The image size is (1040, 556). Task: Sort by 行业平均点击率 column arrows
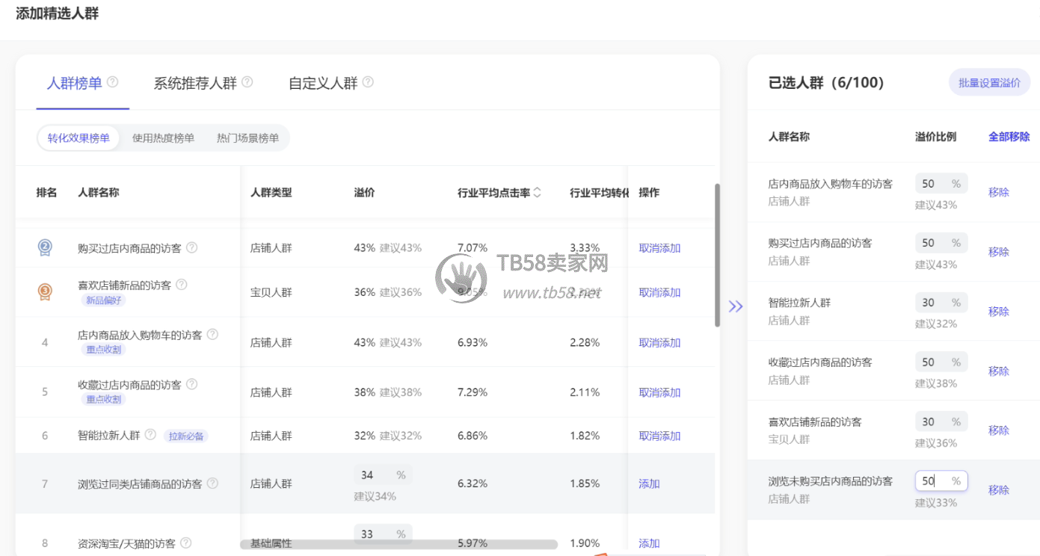537,193
